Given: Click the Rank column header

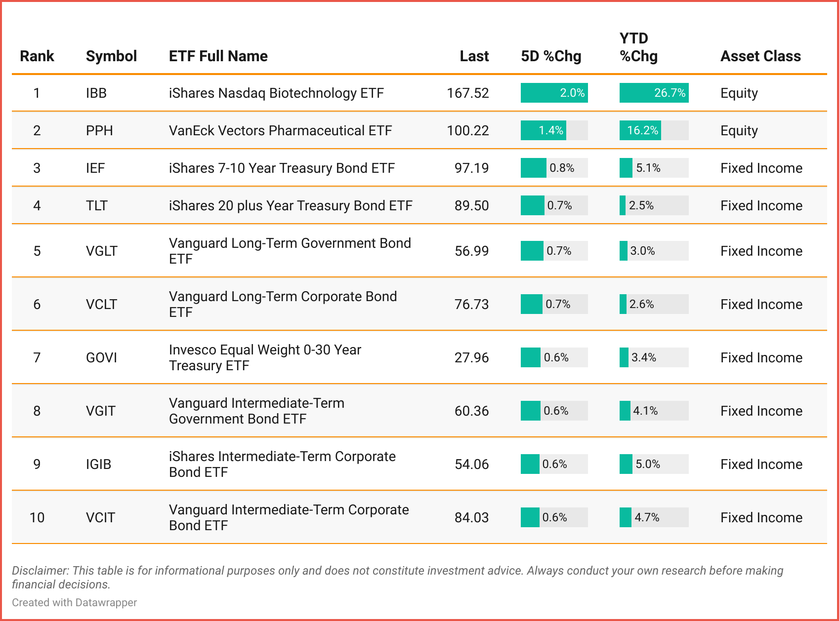Looking at the screenshot, I should [37, 56].
